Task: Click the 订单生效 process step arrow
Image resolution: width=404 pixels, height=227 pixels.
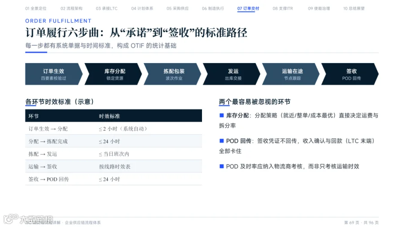Action: (53, 74)
